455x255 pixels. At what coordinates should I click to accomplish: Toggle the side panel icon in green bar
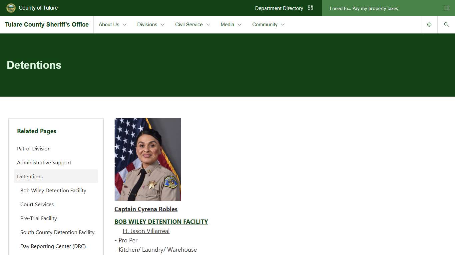[x=447, y=8]
